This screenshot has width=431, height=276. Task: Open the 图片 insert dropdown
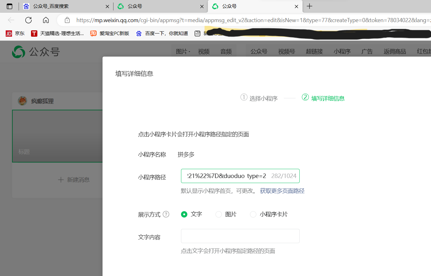[x=183, y=52]
